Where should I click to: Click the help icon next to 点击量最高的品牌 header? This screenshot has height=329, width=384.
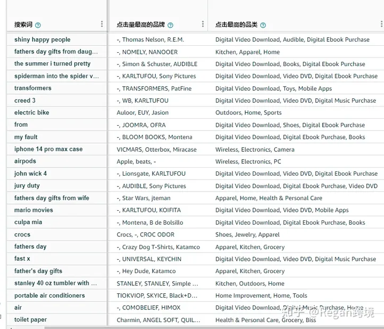point(171,25)
